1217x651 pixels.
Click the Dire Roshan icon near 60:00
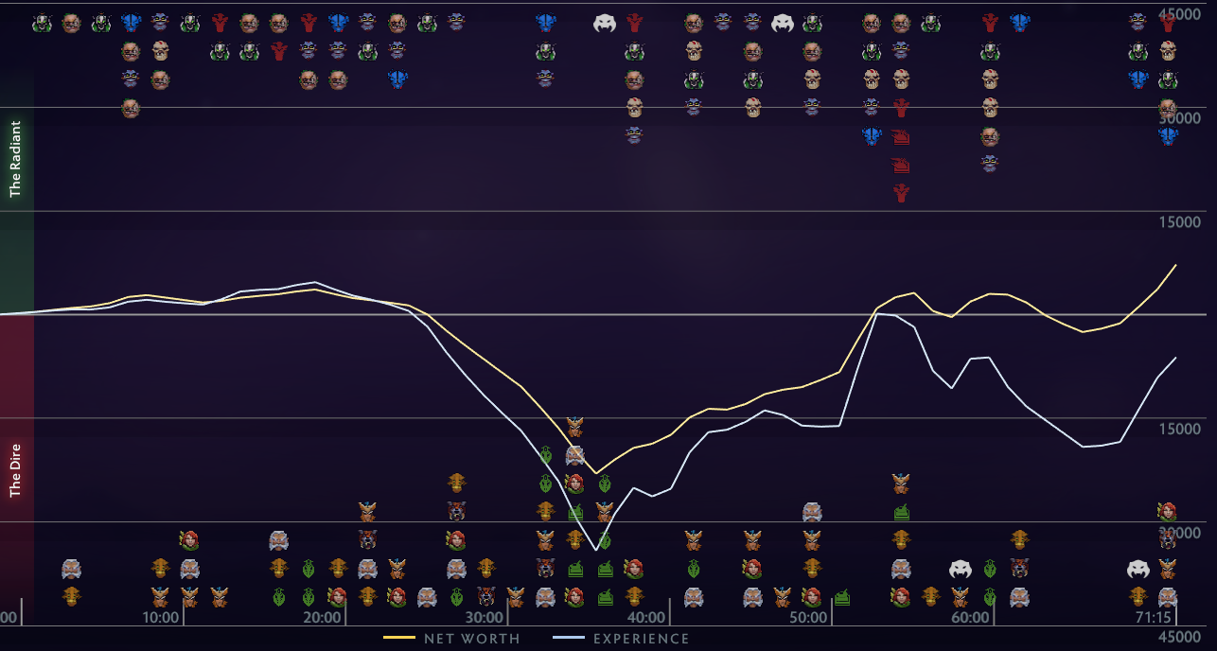[x=961, y=569]
